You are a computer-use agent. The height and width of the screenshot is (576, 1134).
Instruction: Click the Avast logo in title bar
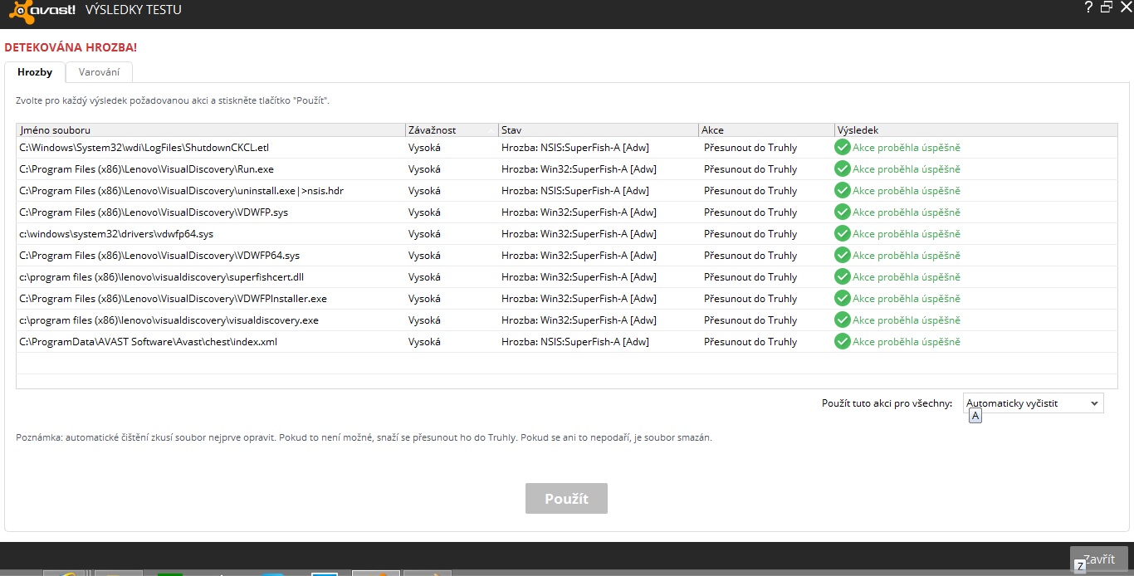(41, 11)
